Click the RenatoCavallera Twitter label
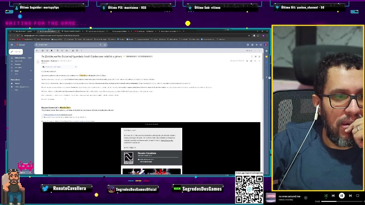The height and width of the screenshot is (205, 365). pyautogui.click(x=69, y=188)
